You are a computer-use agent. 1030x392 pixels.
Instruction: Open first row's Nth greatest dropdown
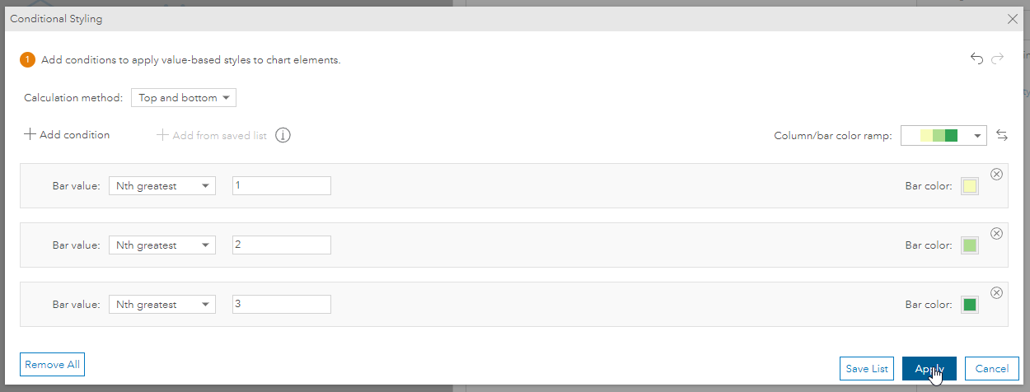coord(162,186)
